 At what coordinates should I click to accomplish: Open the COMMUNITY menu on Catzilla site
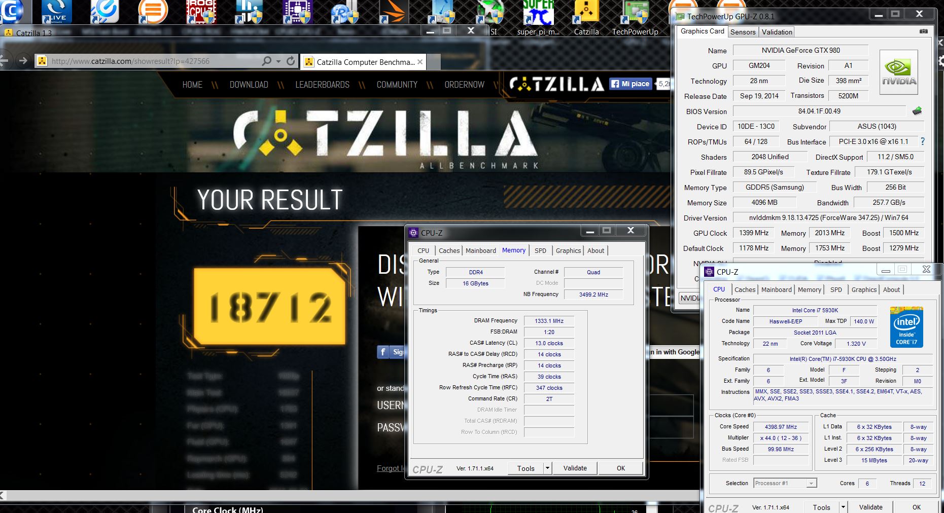(397, 85)
